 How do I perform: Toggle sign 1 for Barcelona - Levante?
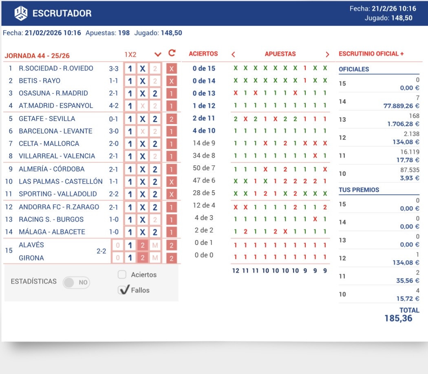point(130,131)
